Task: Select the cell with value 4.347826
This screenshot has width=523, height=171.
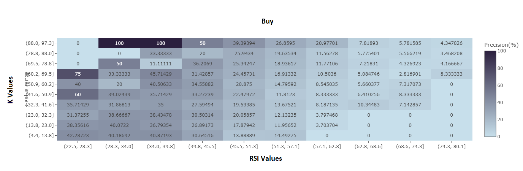Action: pyautogui.click(x=452, y=43)
